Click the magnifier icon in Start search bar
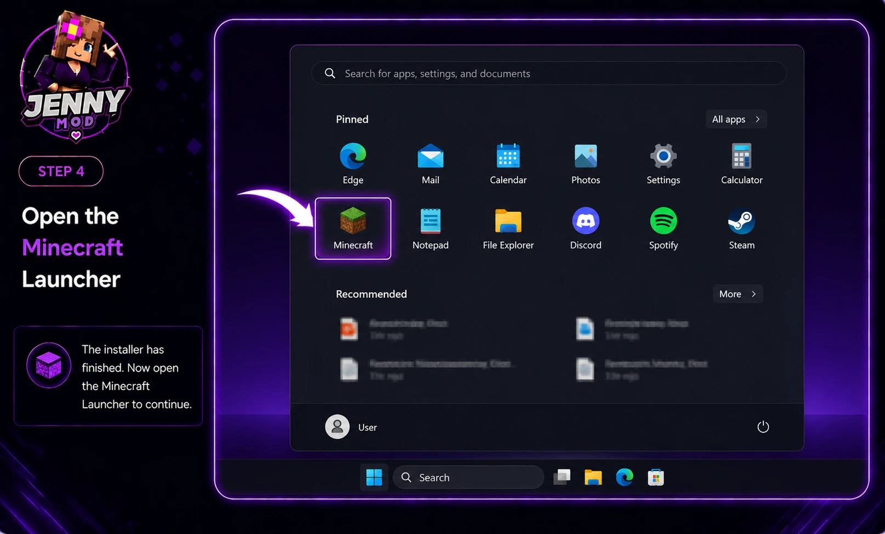The image size is (885, 534). click(330, 73)
